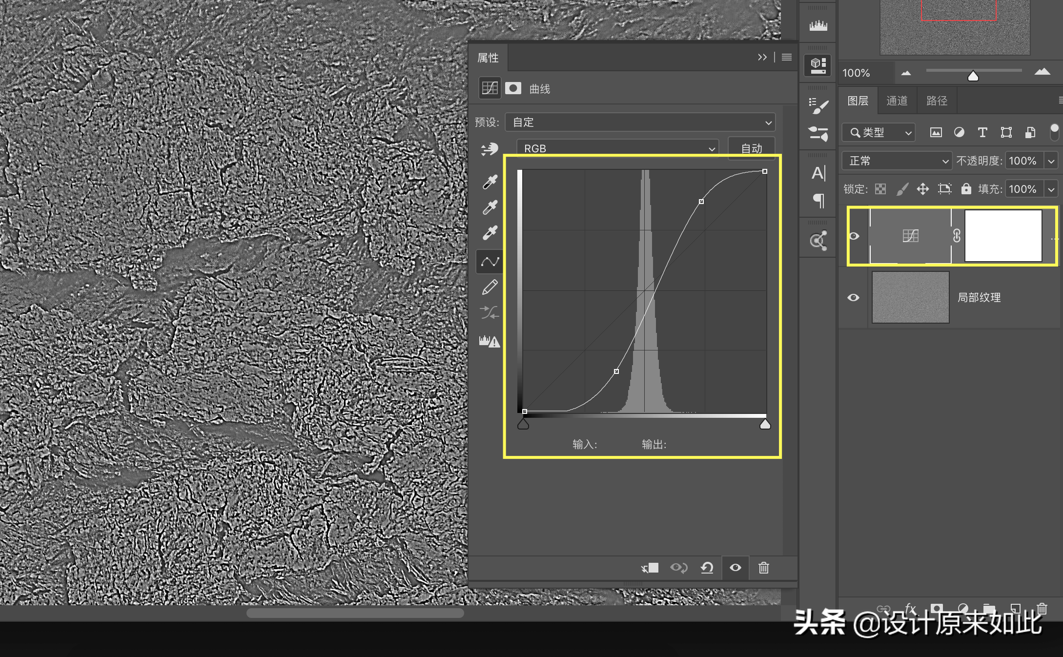Zoom out in Navigator with small mountains
The image size is (1063, 657).
(906, 73)
